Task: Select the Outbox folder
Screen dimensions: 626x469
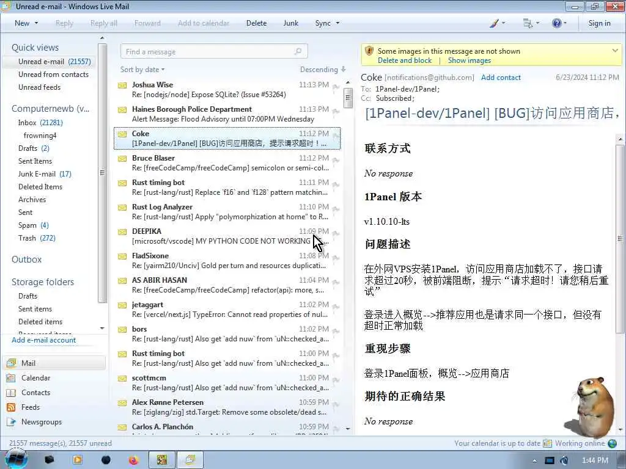Action: pyautogui.click(x=26, y=260)
